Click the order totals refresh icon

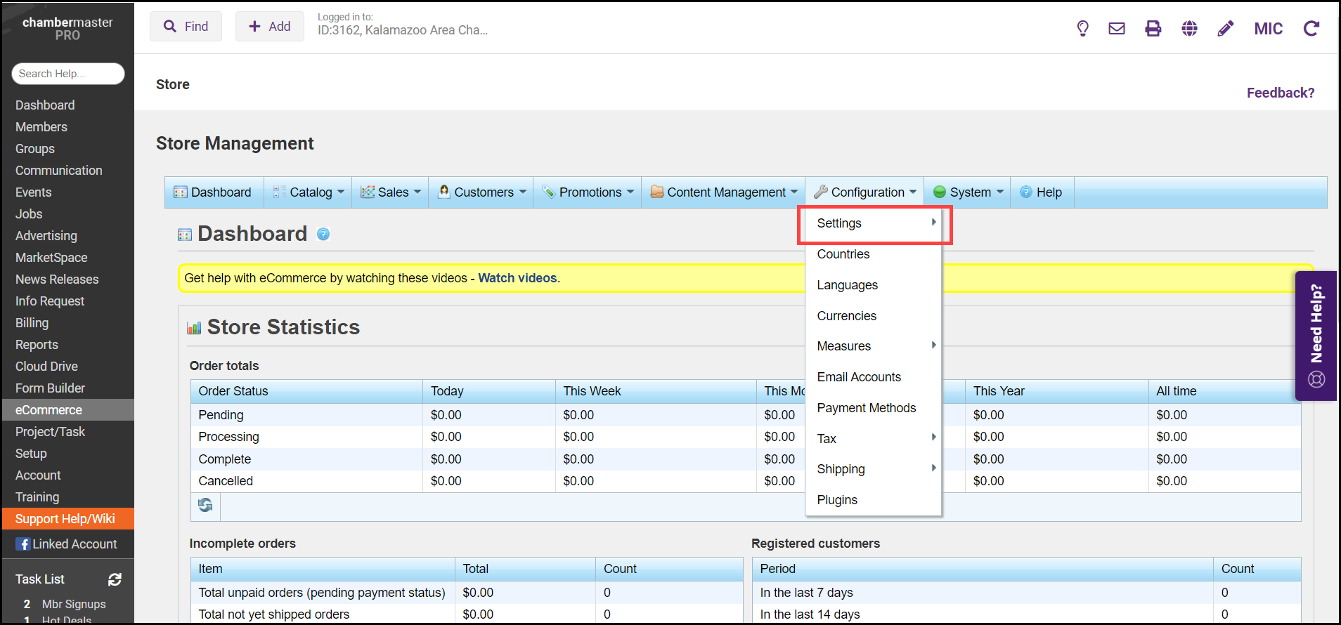[205, 505]
